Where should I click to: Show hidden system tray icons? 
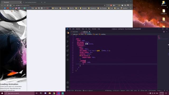[x=148, y=93]
